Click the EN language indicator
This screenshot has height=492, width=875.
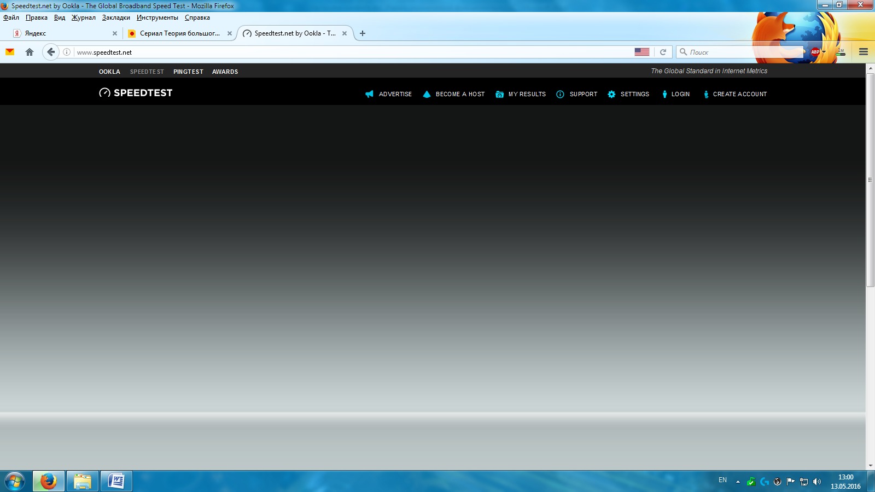click(x=722, y=480)
